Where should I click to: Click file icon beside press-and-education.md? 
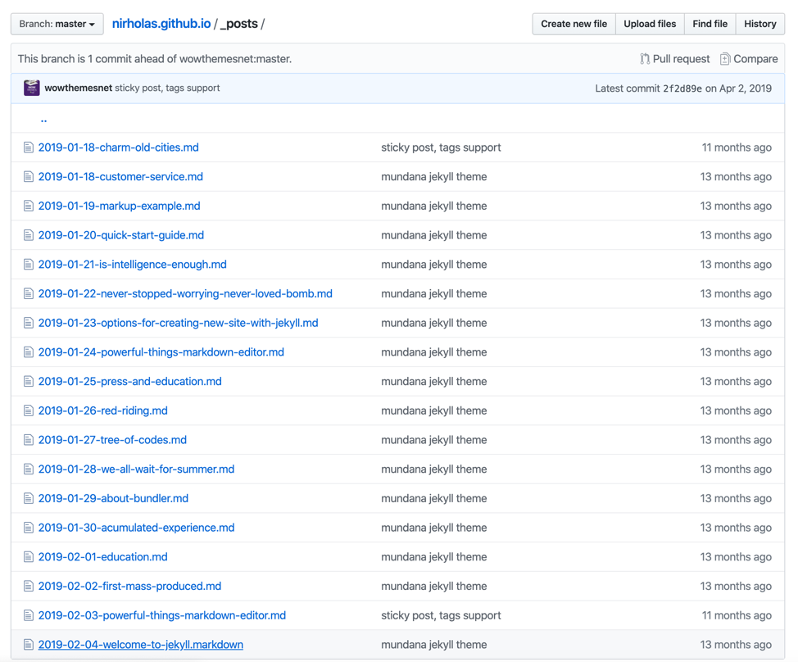[29, 382]
